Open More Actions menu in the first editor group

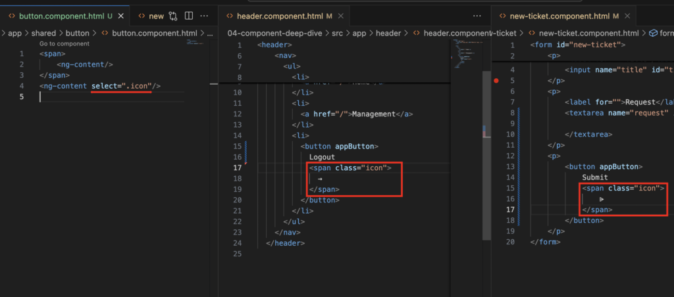(x=205, y=15)
